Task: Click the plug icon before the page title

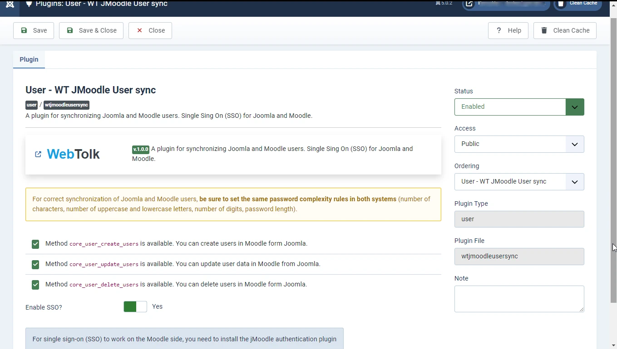Action: click(29, 4)
